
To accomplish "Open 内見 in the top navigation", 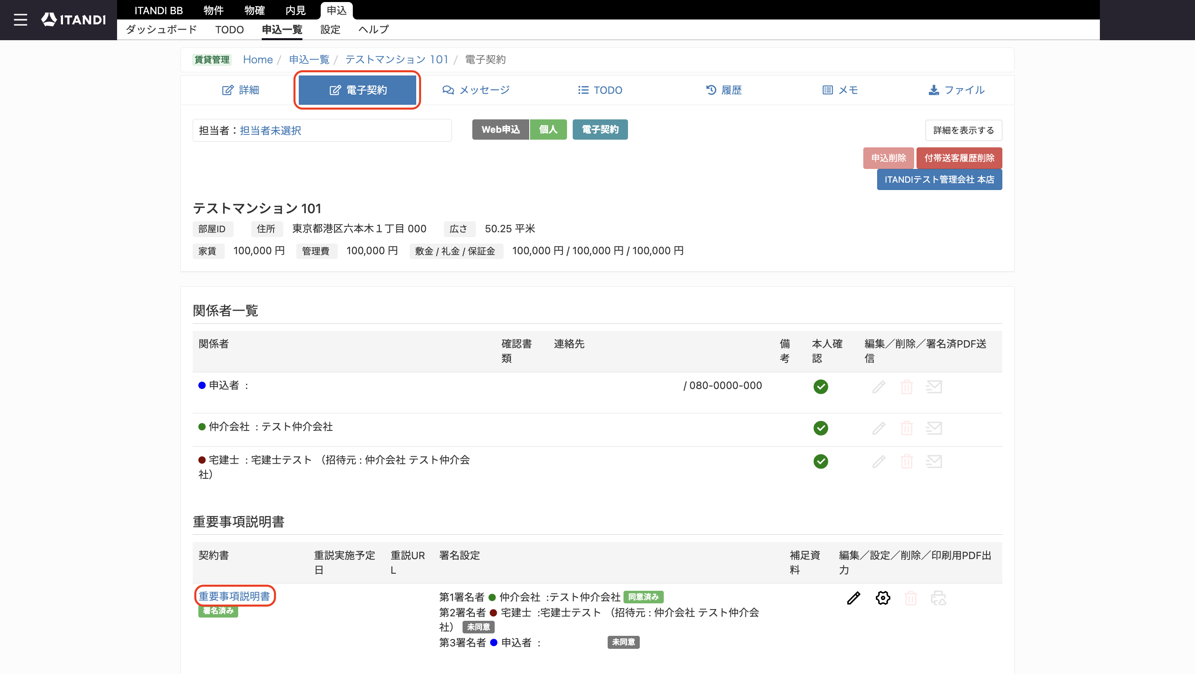I will [x=295, y=10].
